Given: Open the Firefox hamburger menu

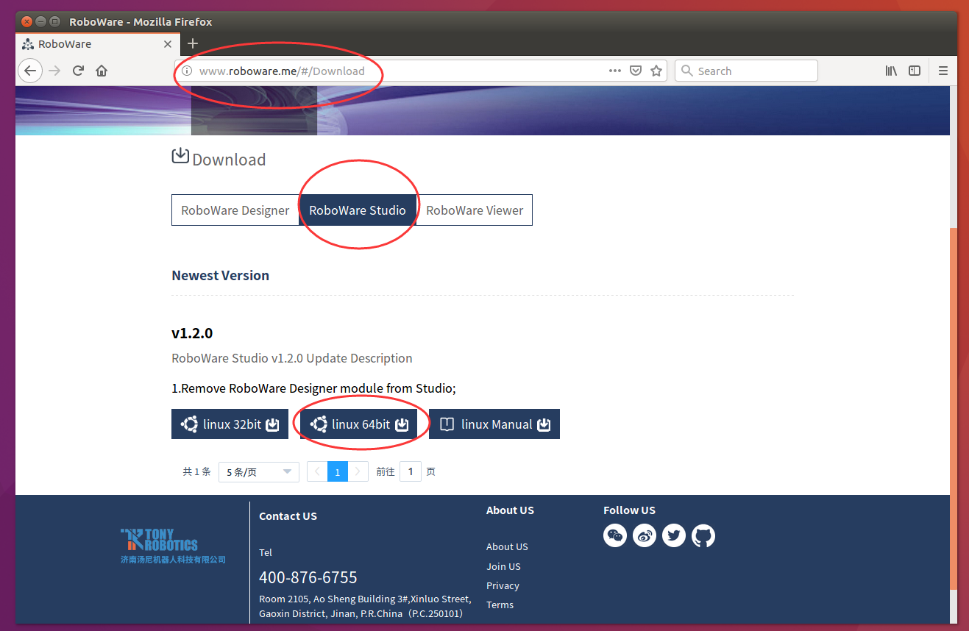Looking at the screenshot, I should coord(943,71).
